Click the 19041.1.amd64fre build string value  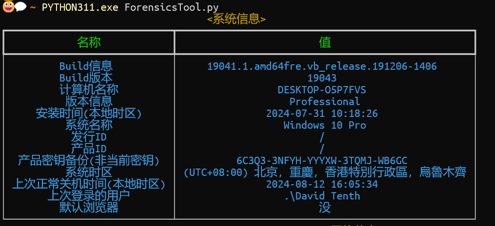[x=322, y=66]
